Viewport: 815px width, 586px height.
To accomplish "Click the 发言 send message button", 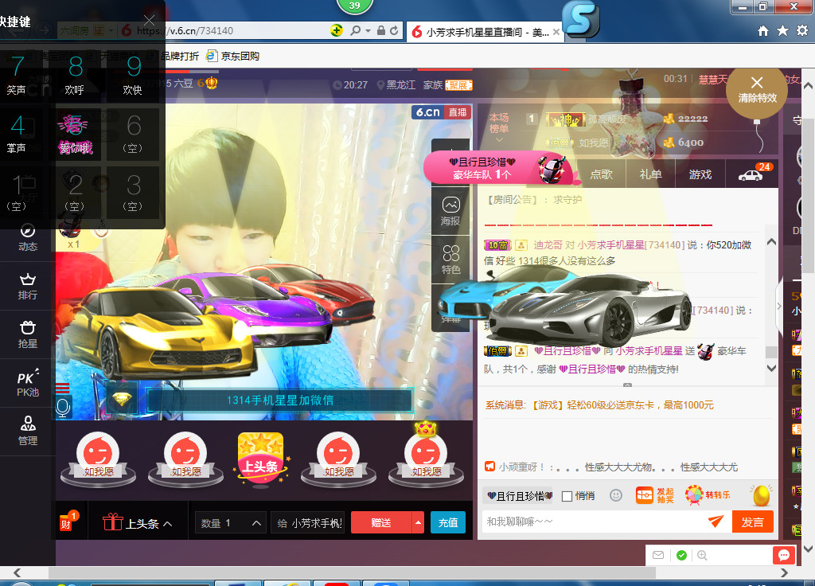I will pos(752,522).
